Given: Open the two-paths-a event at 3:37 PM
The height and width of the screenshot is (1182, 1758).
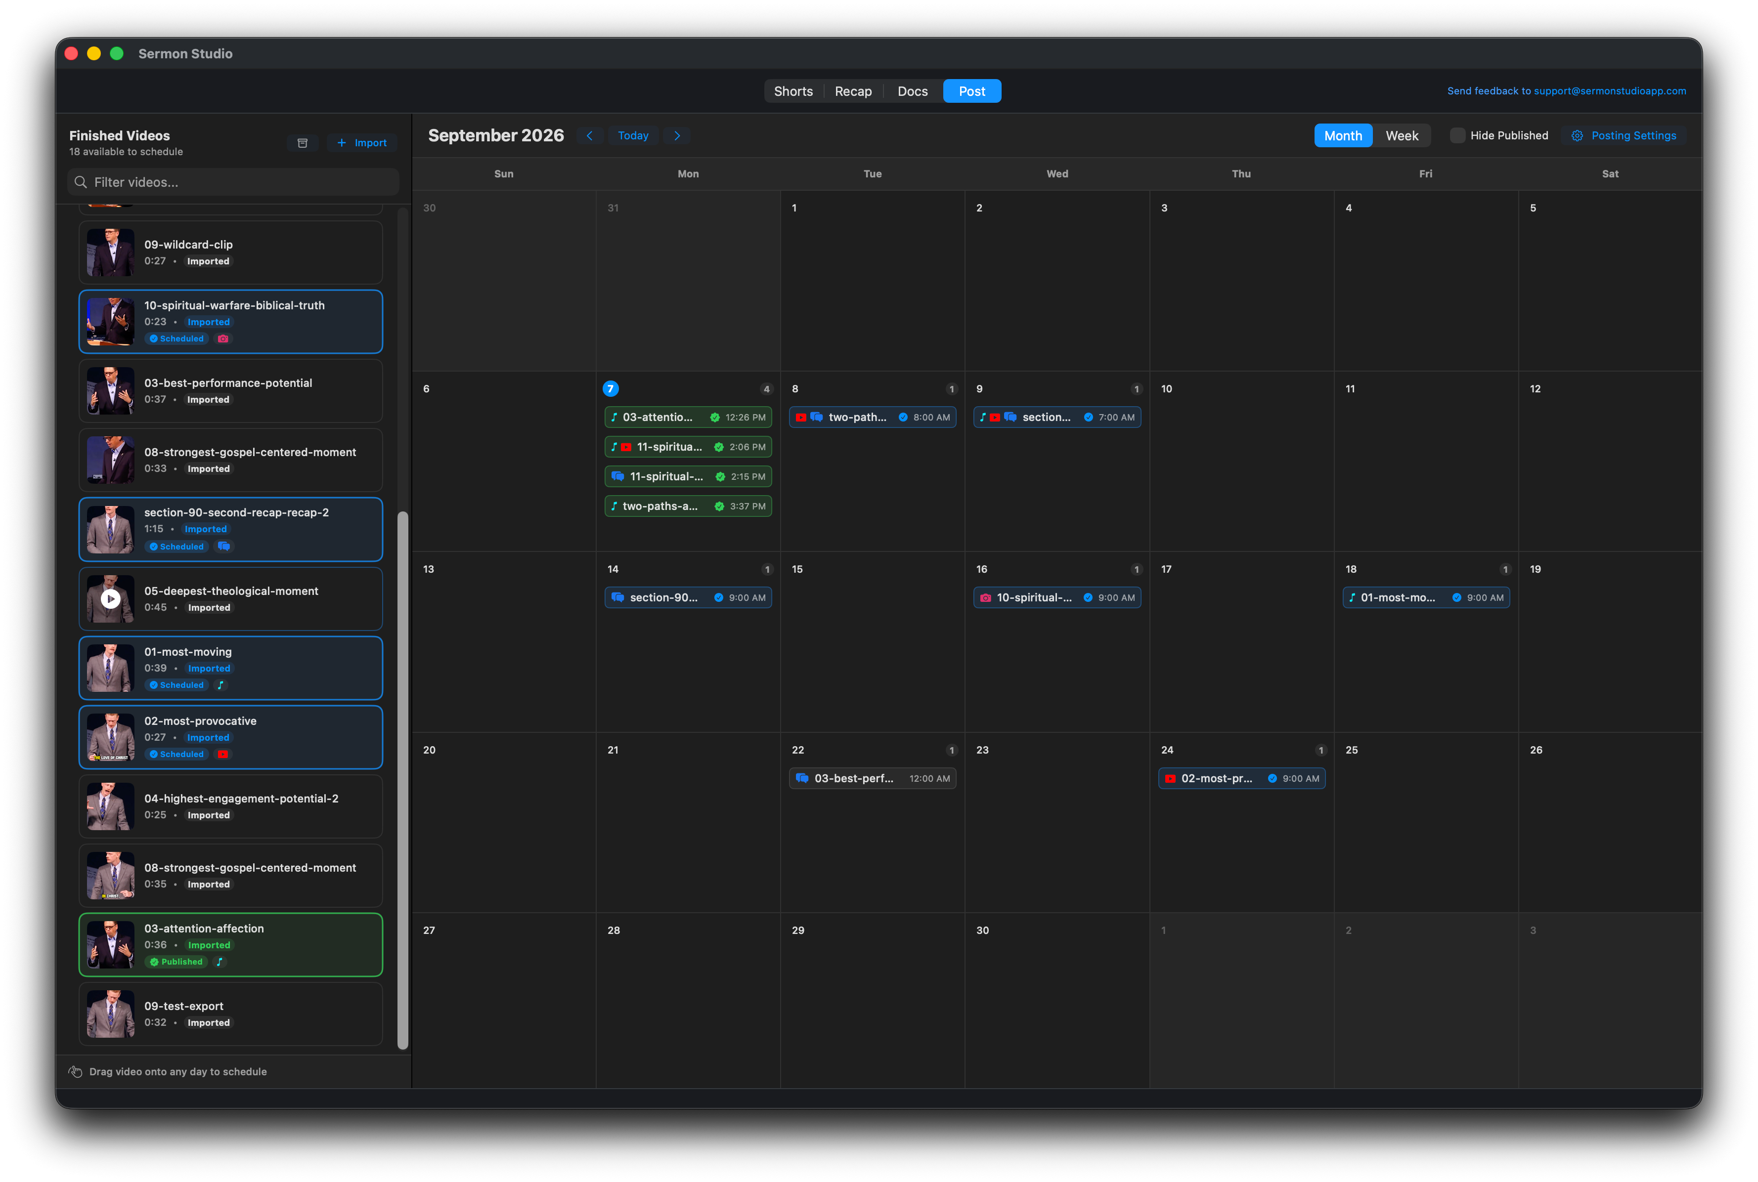Looking at the screenshot, I should [x=688, y=507].
